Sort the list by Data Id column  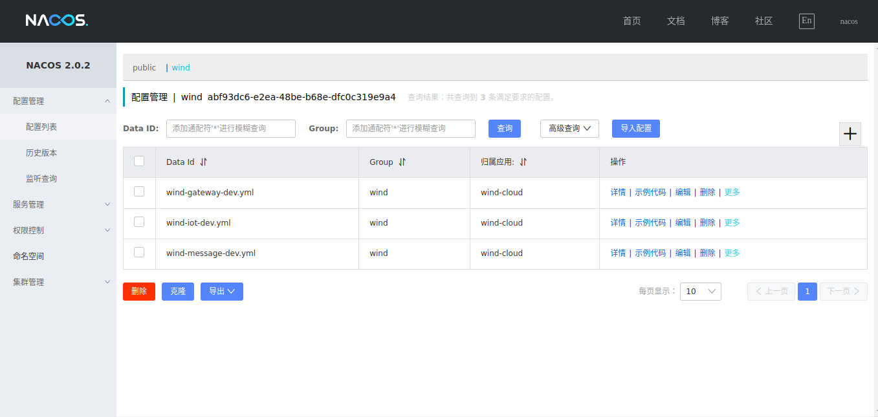pos(203,162)
